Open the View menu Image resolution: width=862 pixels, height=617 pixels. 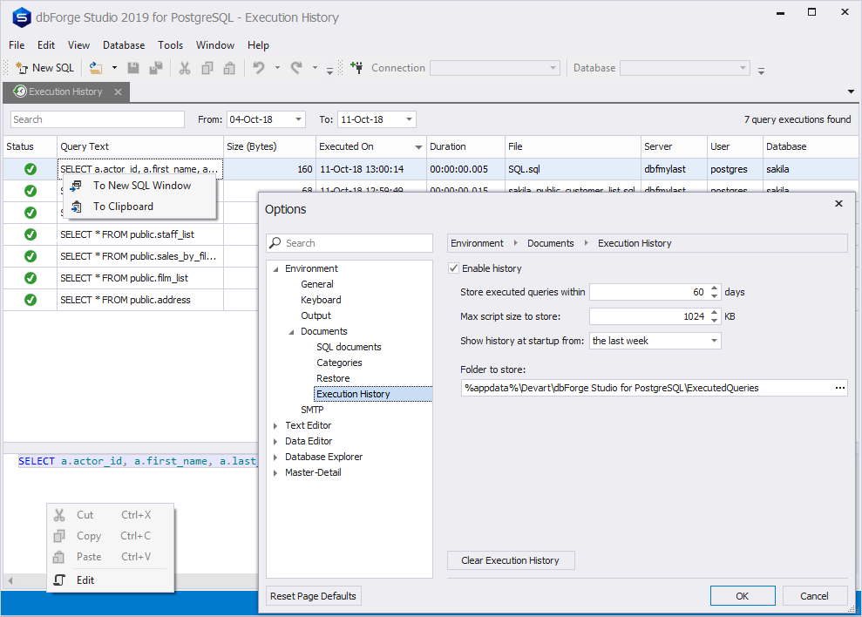tap(78, 45)
